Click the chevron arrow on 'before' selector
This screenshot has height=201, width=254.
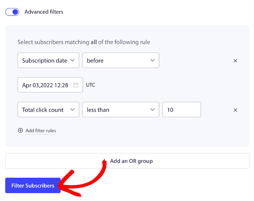point(153,60)
